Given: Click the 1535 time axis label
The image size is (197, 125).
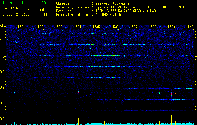Looking at the screenshot, I should tap(96, 27).
